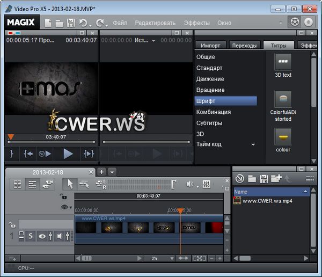Open the undo history dropdown arrow

click(x=90, y=26)
